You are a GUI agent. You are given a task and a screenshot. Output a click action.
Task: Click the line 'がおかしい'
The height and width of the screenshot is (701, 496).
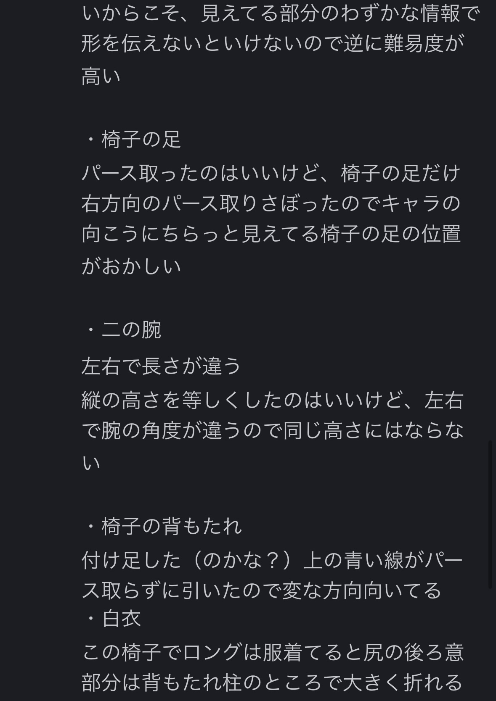pyautogui.click(x=131, y=266)
